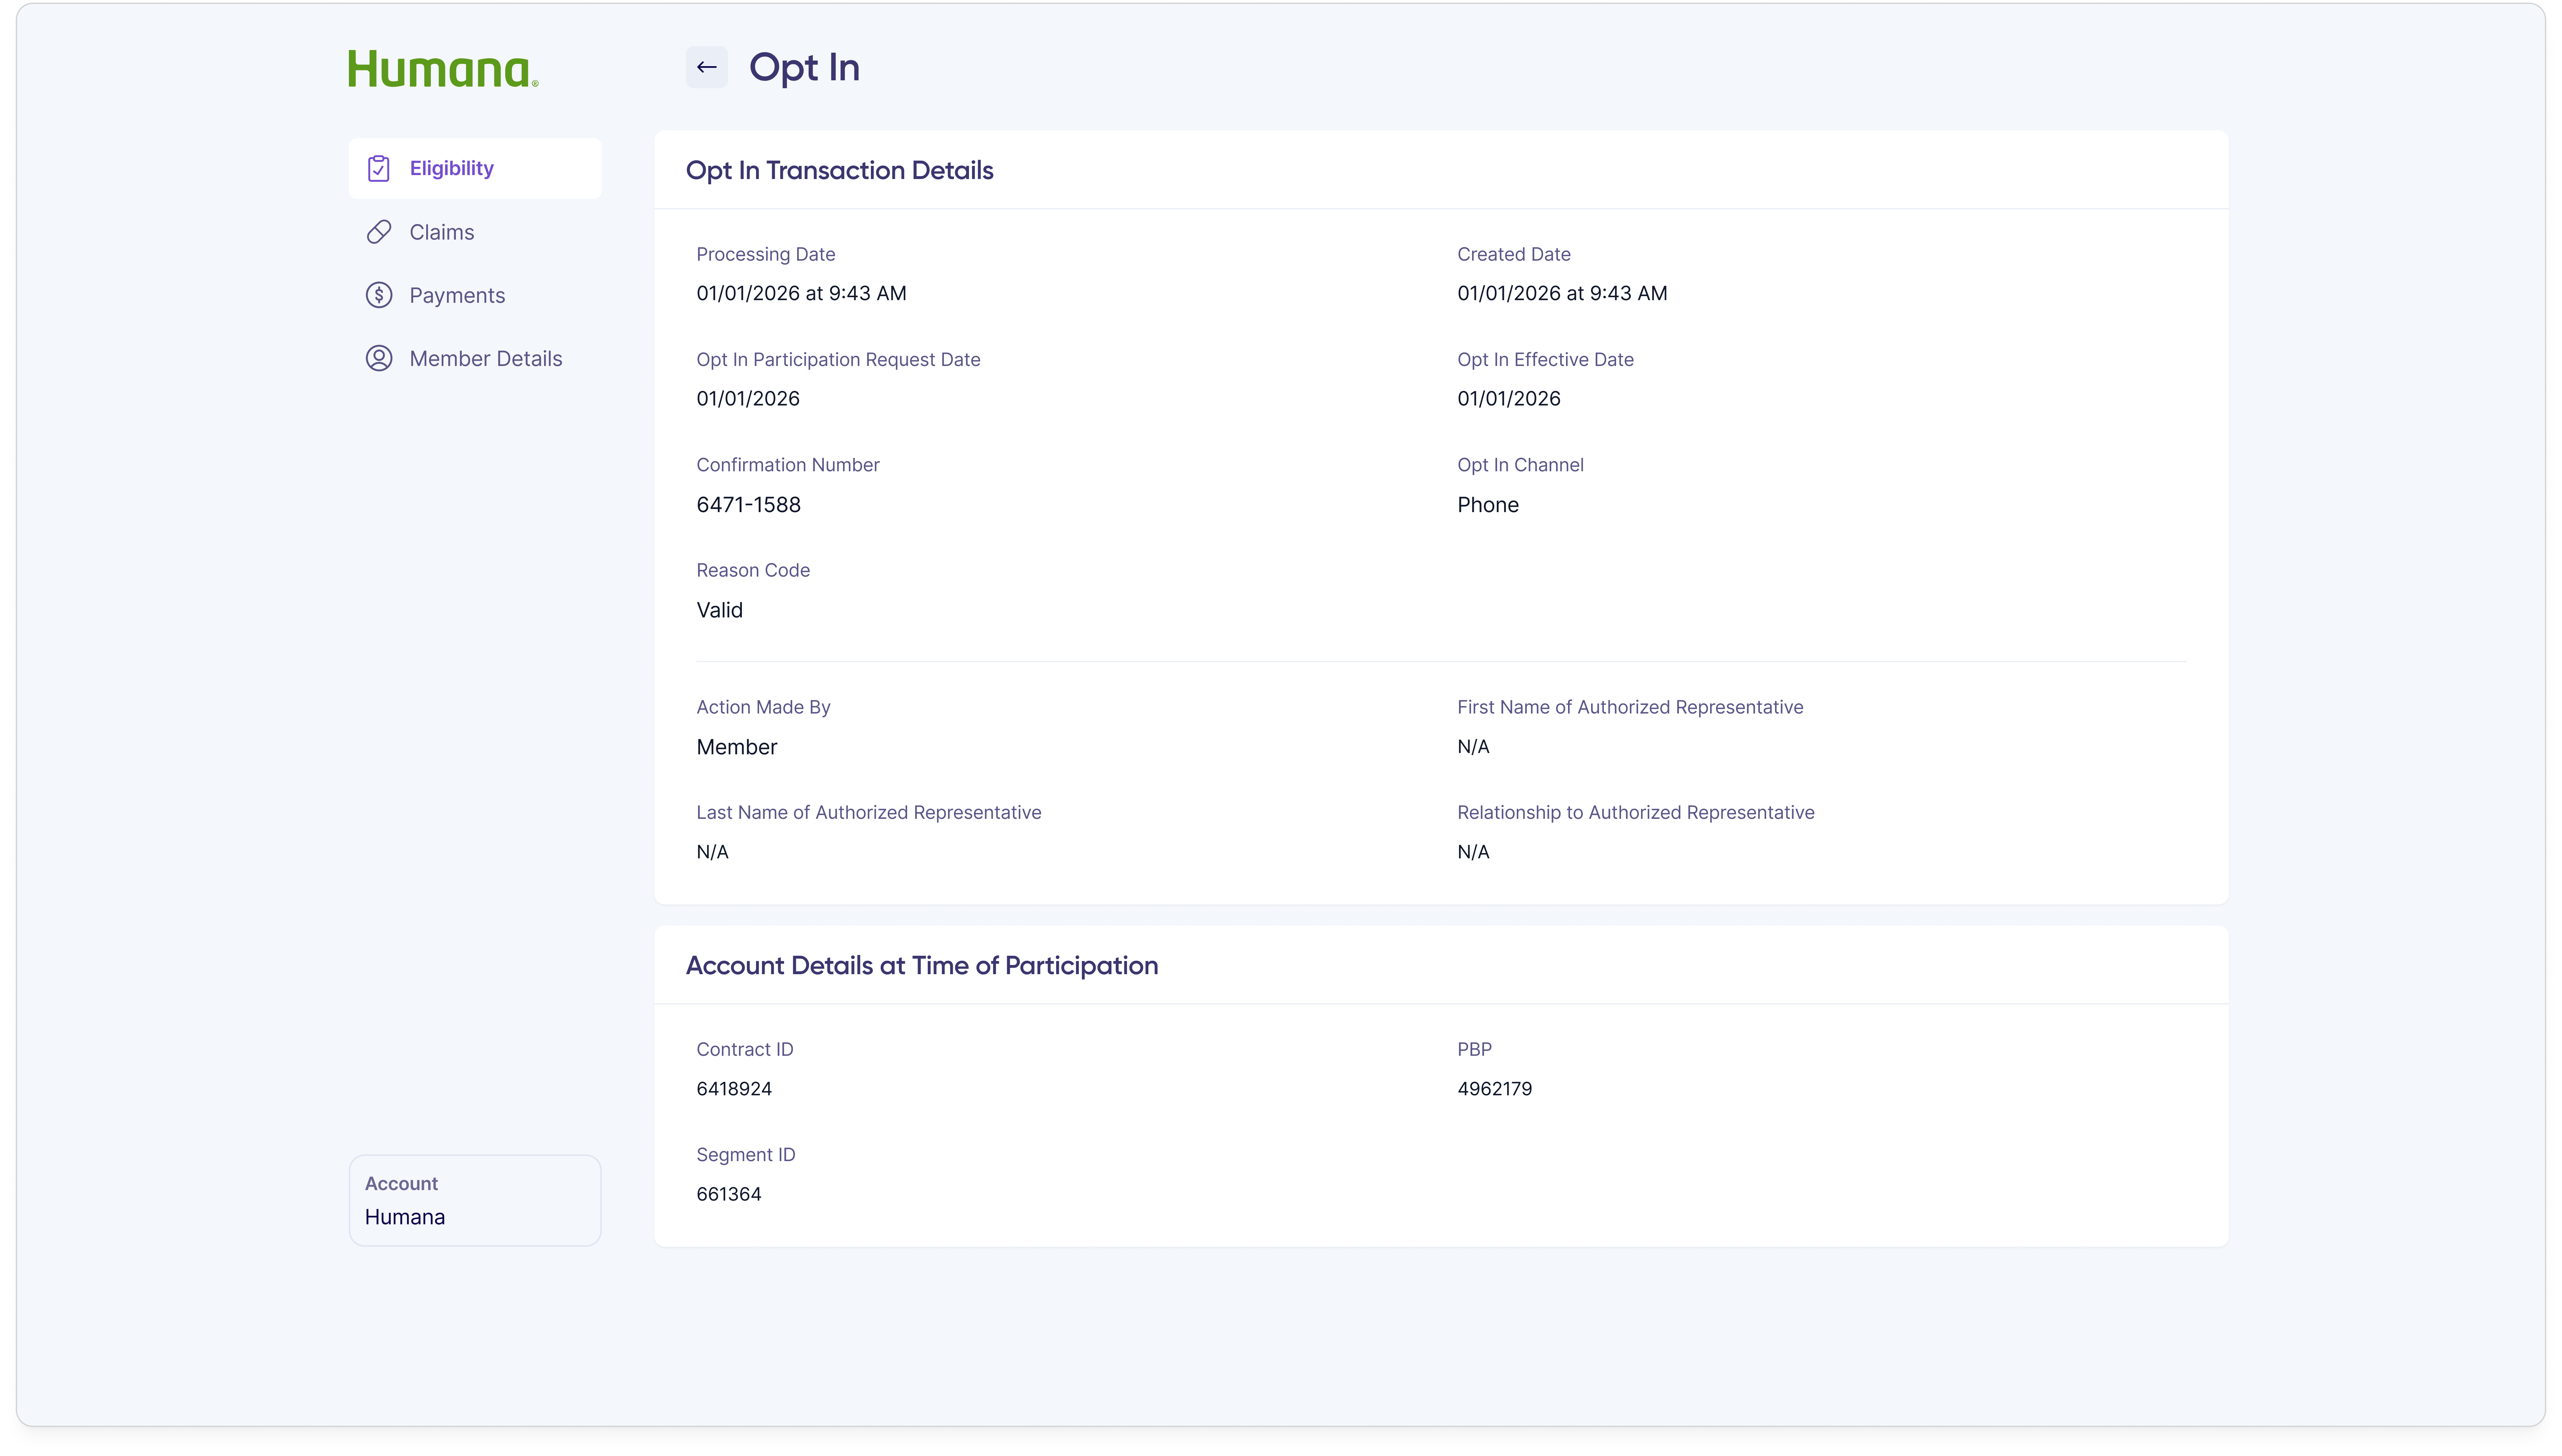This screenshot has height=1456, width=2562.
Task: Select the Reason Code value Valid
Action: tap(719, 610)
